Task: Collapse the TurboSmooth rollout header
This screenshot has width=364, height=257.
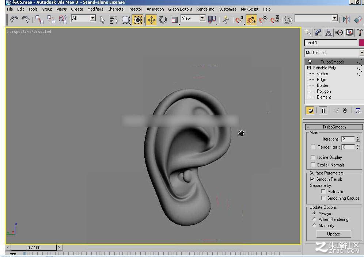Action: pyautogui.click(x=334, y=127)
